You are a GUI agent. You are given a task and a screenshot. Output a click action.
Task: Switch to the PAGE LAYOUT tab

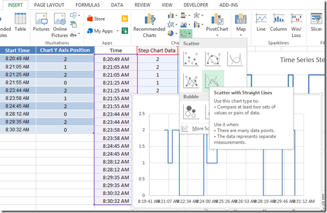[x=49, y=5]
